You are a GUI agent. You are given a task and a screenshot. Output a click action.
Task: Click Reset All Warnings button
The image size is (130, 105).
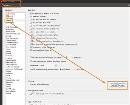[x=117, y=85]
